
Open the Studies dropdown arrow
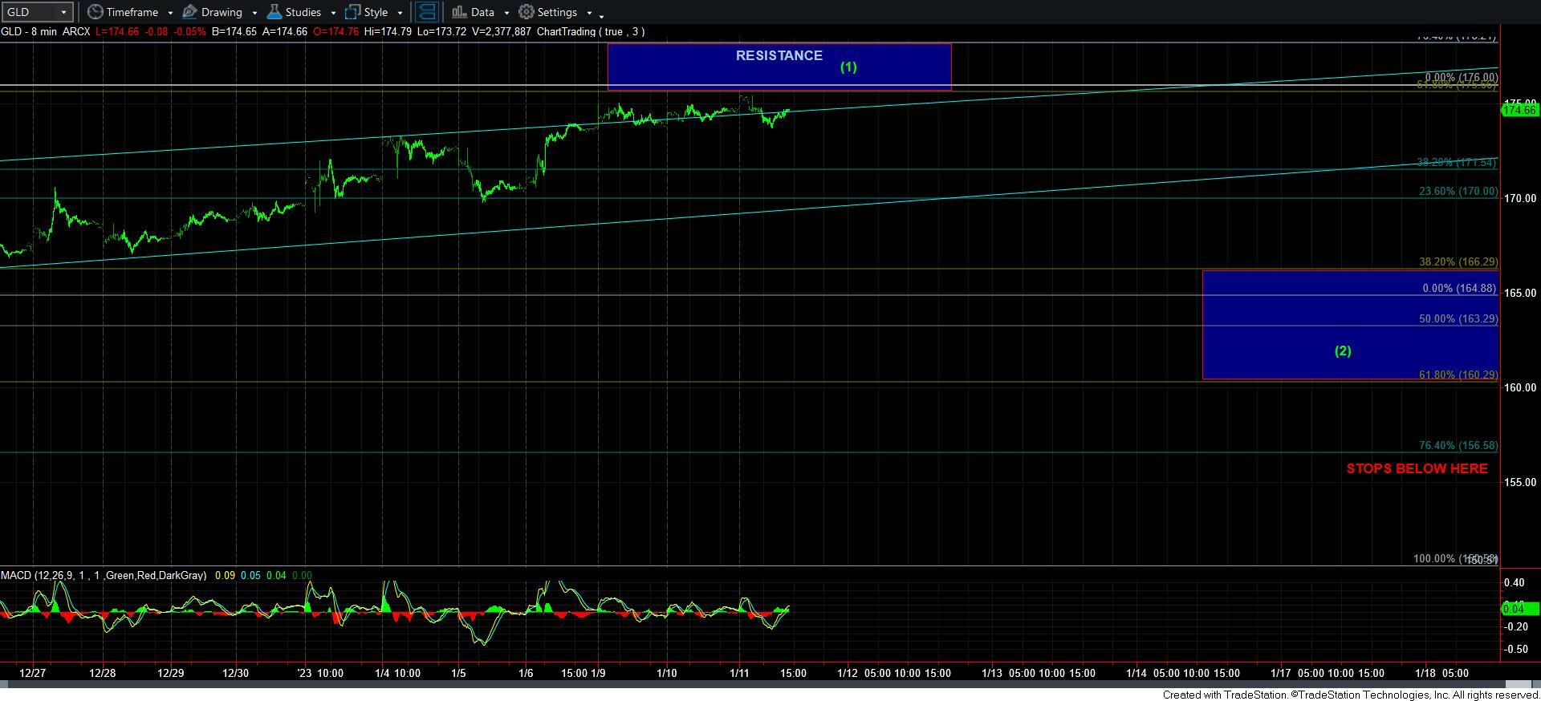click(x=333, y=13)
